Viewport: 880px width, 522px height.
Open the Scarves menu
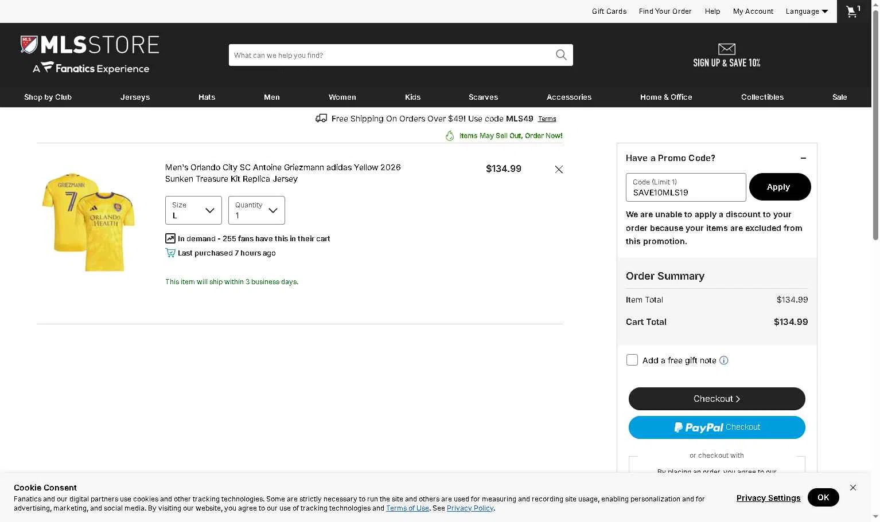483,97
